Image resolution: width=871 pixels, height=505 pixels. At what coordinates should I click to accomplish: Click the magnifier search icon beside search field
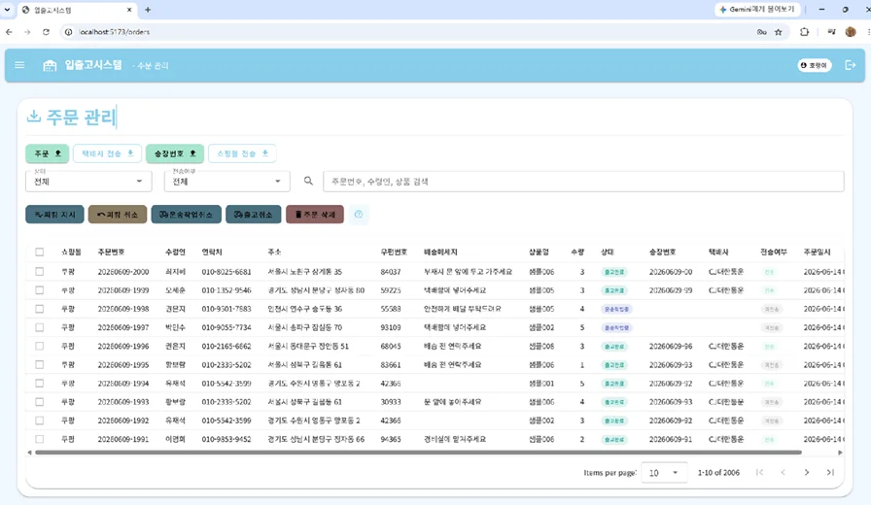[x=308, y=181]
